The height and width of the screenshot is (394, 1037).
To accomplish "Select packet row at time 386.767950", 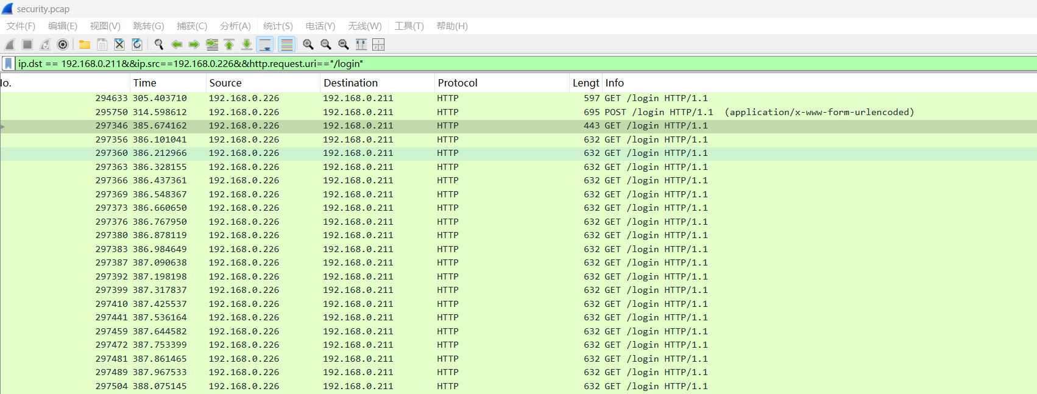I will point(518,222).
